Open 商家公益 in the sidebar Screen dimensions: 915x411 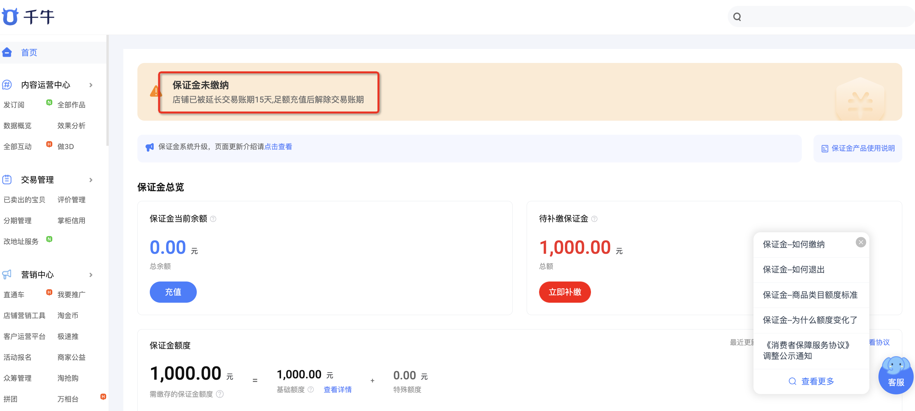[x=71, y=358]
